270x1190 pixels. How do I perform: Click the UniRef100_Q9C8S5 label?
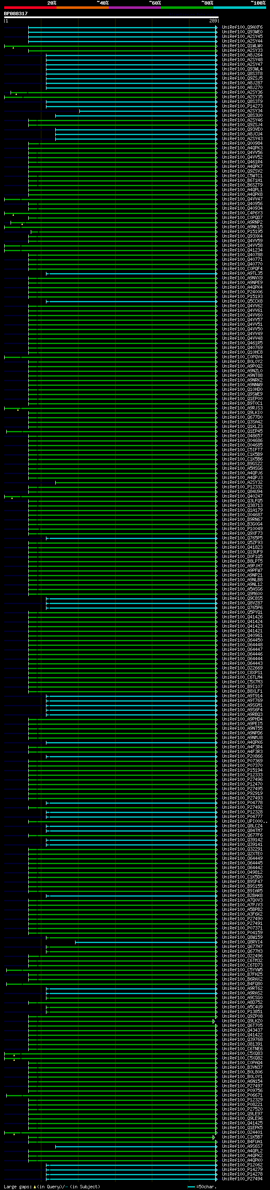pos(242,598)
